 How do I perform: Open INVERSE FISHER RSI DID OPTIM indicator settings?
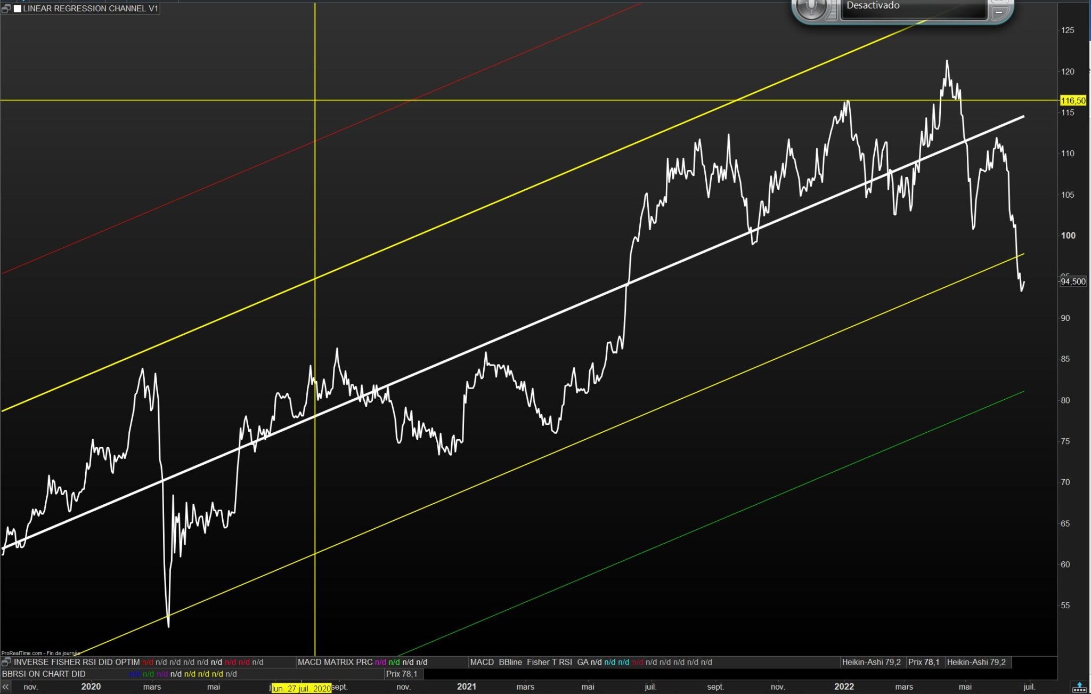77,662
